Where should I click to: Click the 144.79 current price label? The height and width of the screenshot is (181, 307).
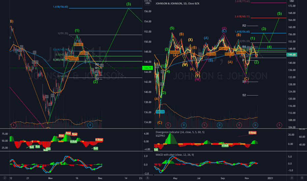click(x=148, y=68)
